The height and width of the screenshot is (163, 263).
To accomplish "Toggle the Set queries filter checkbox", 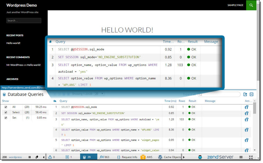I will 6,118.
